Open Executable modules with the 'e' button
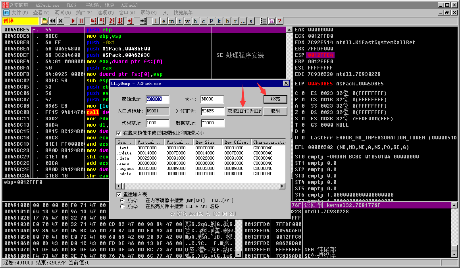Image resolution: width=460 pixels, height=268 pixels. tap(164, 21)
